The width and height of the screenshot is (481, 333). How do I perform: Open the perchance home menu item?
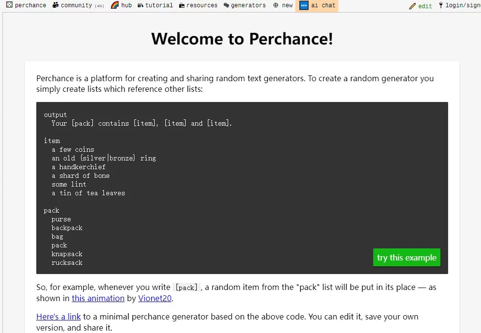27,5
